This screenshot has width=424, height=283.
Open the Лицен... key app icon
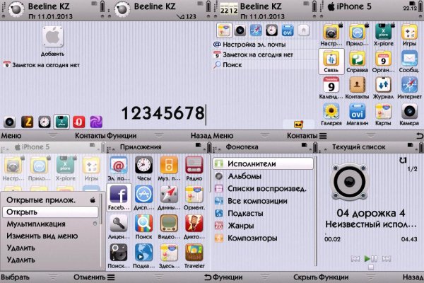(119, 224)
